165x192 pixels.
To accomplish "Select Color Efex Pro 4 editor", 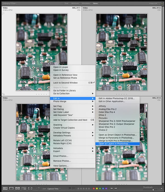I will [x=117, y=112].
